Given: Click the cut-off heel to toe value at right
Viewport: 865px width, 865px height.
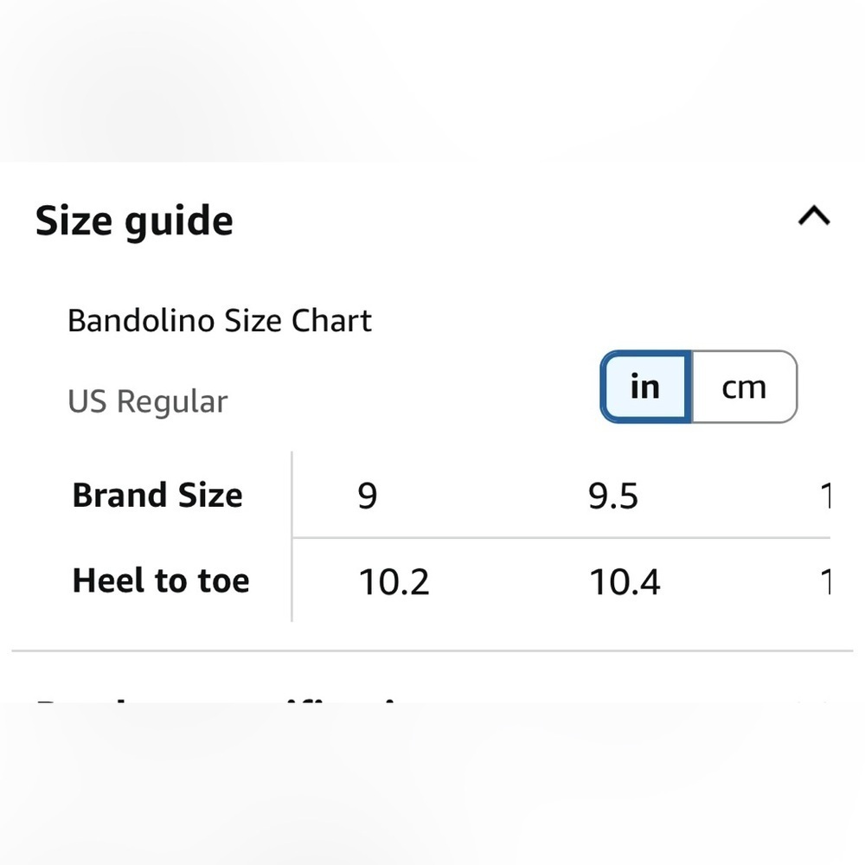Looking at the screenshot, I should [x=825, y=581].
